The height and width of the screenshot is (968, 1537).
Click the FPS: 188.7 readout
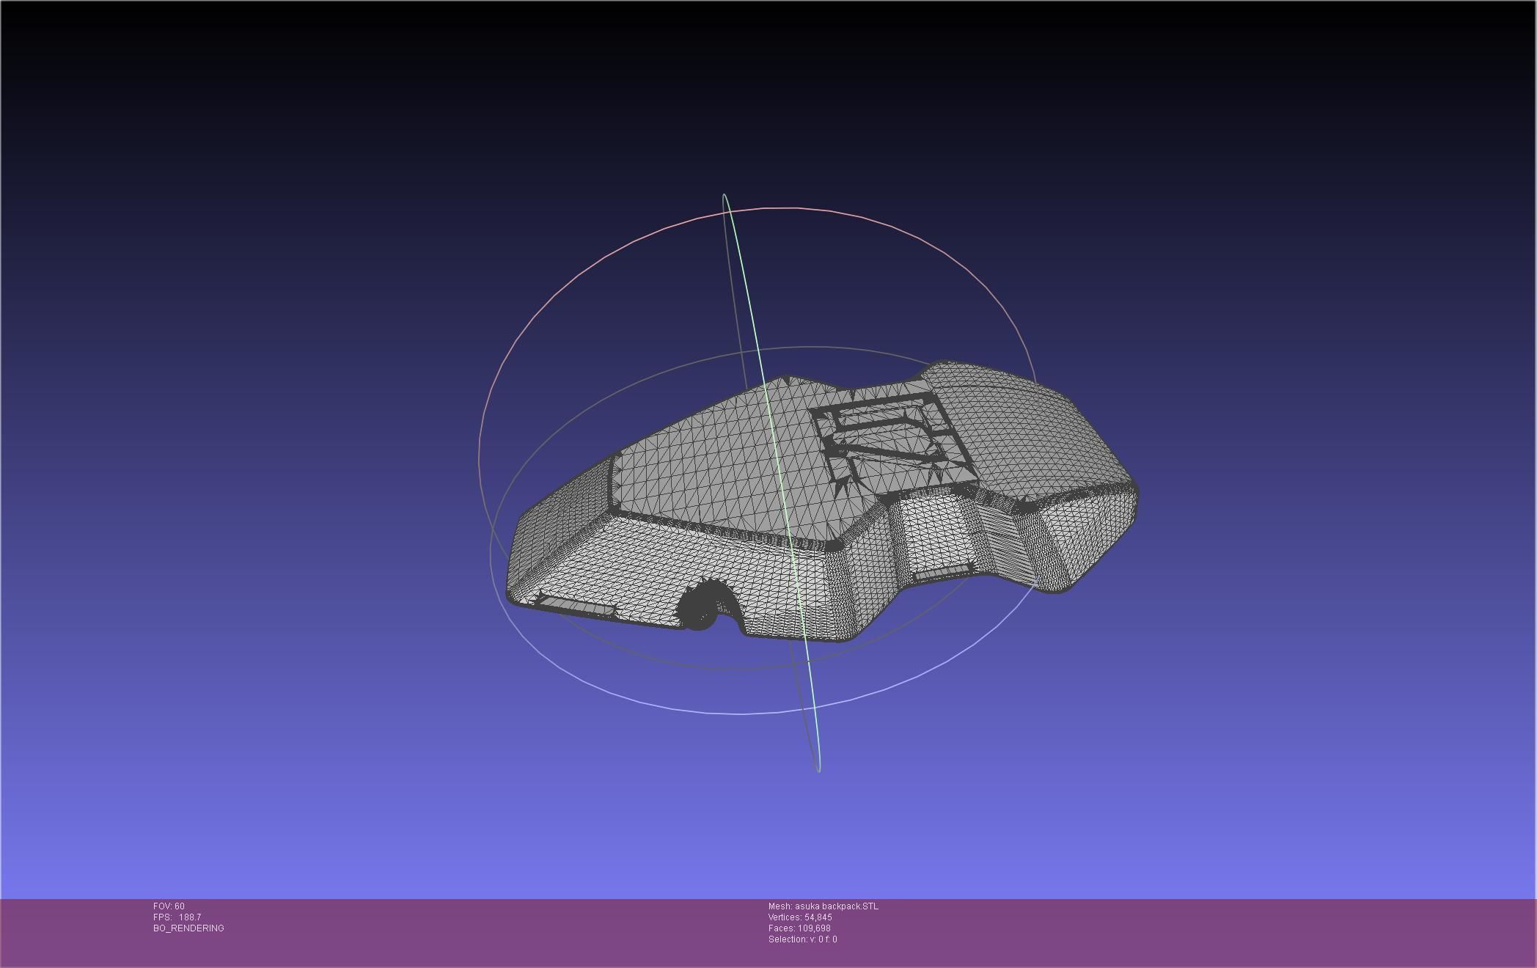pos(177,917)
